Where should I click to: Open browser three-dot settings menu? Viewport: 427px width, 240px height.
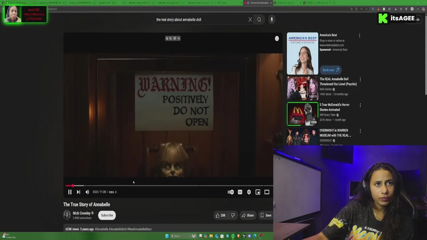[x=418, y=9]
